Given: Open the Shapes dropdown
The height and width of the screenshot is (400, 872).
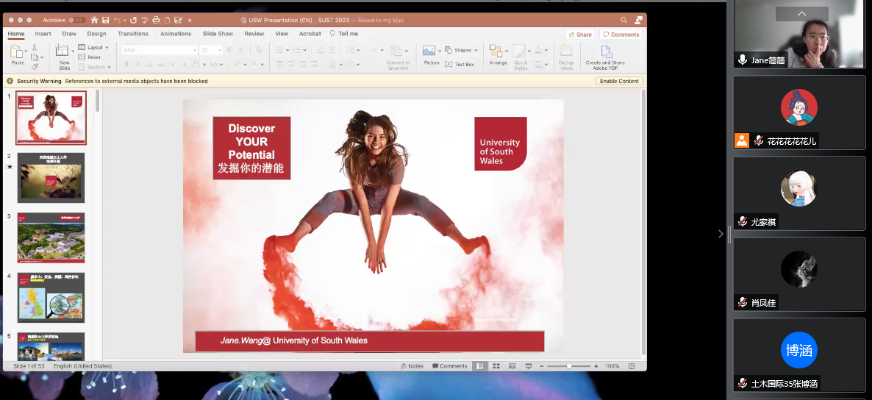Looking at the screenshot, I should click(462, 50).
